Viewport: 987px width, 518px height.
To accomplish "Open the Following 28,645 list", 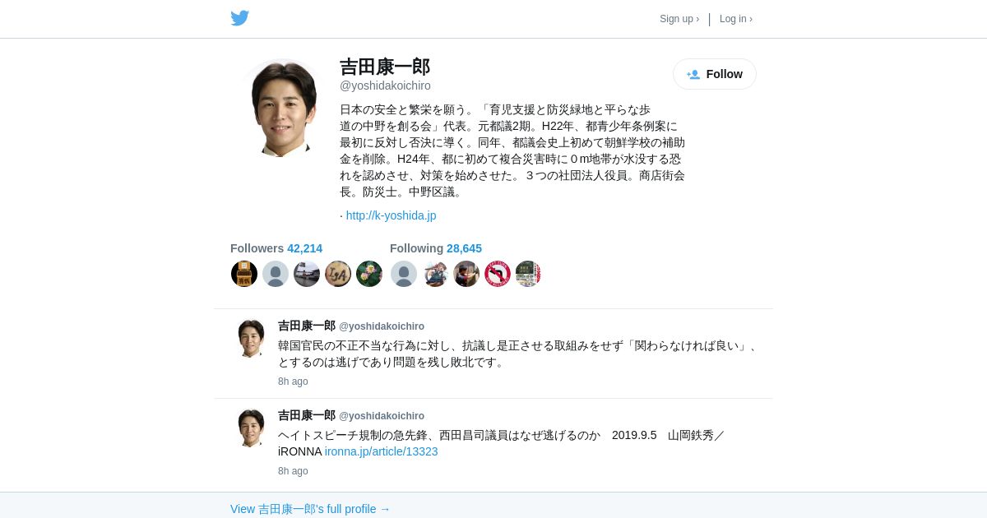I will tap(436, 248).
